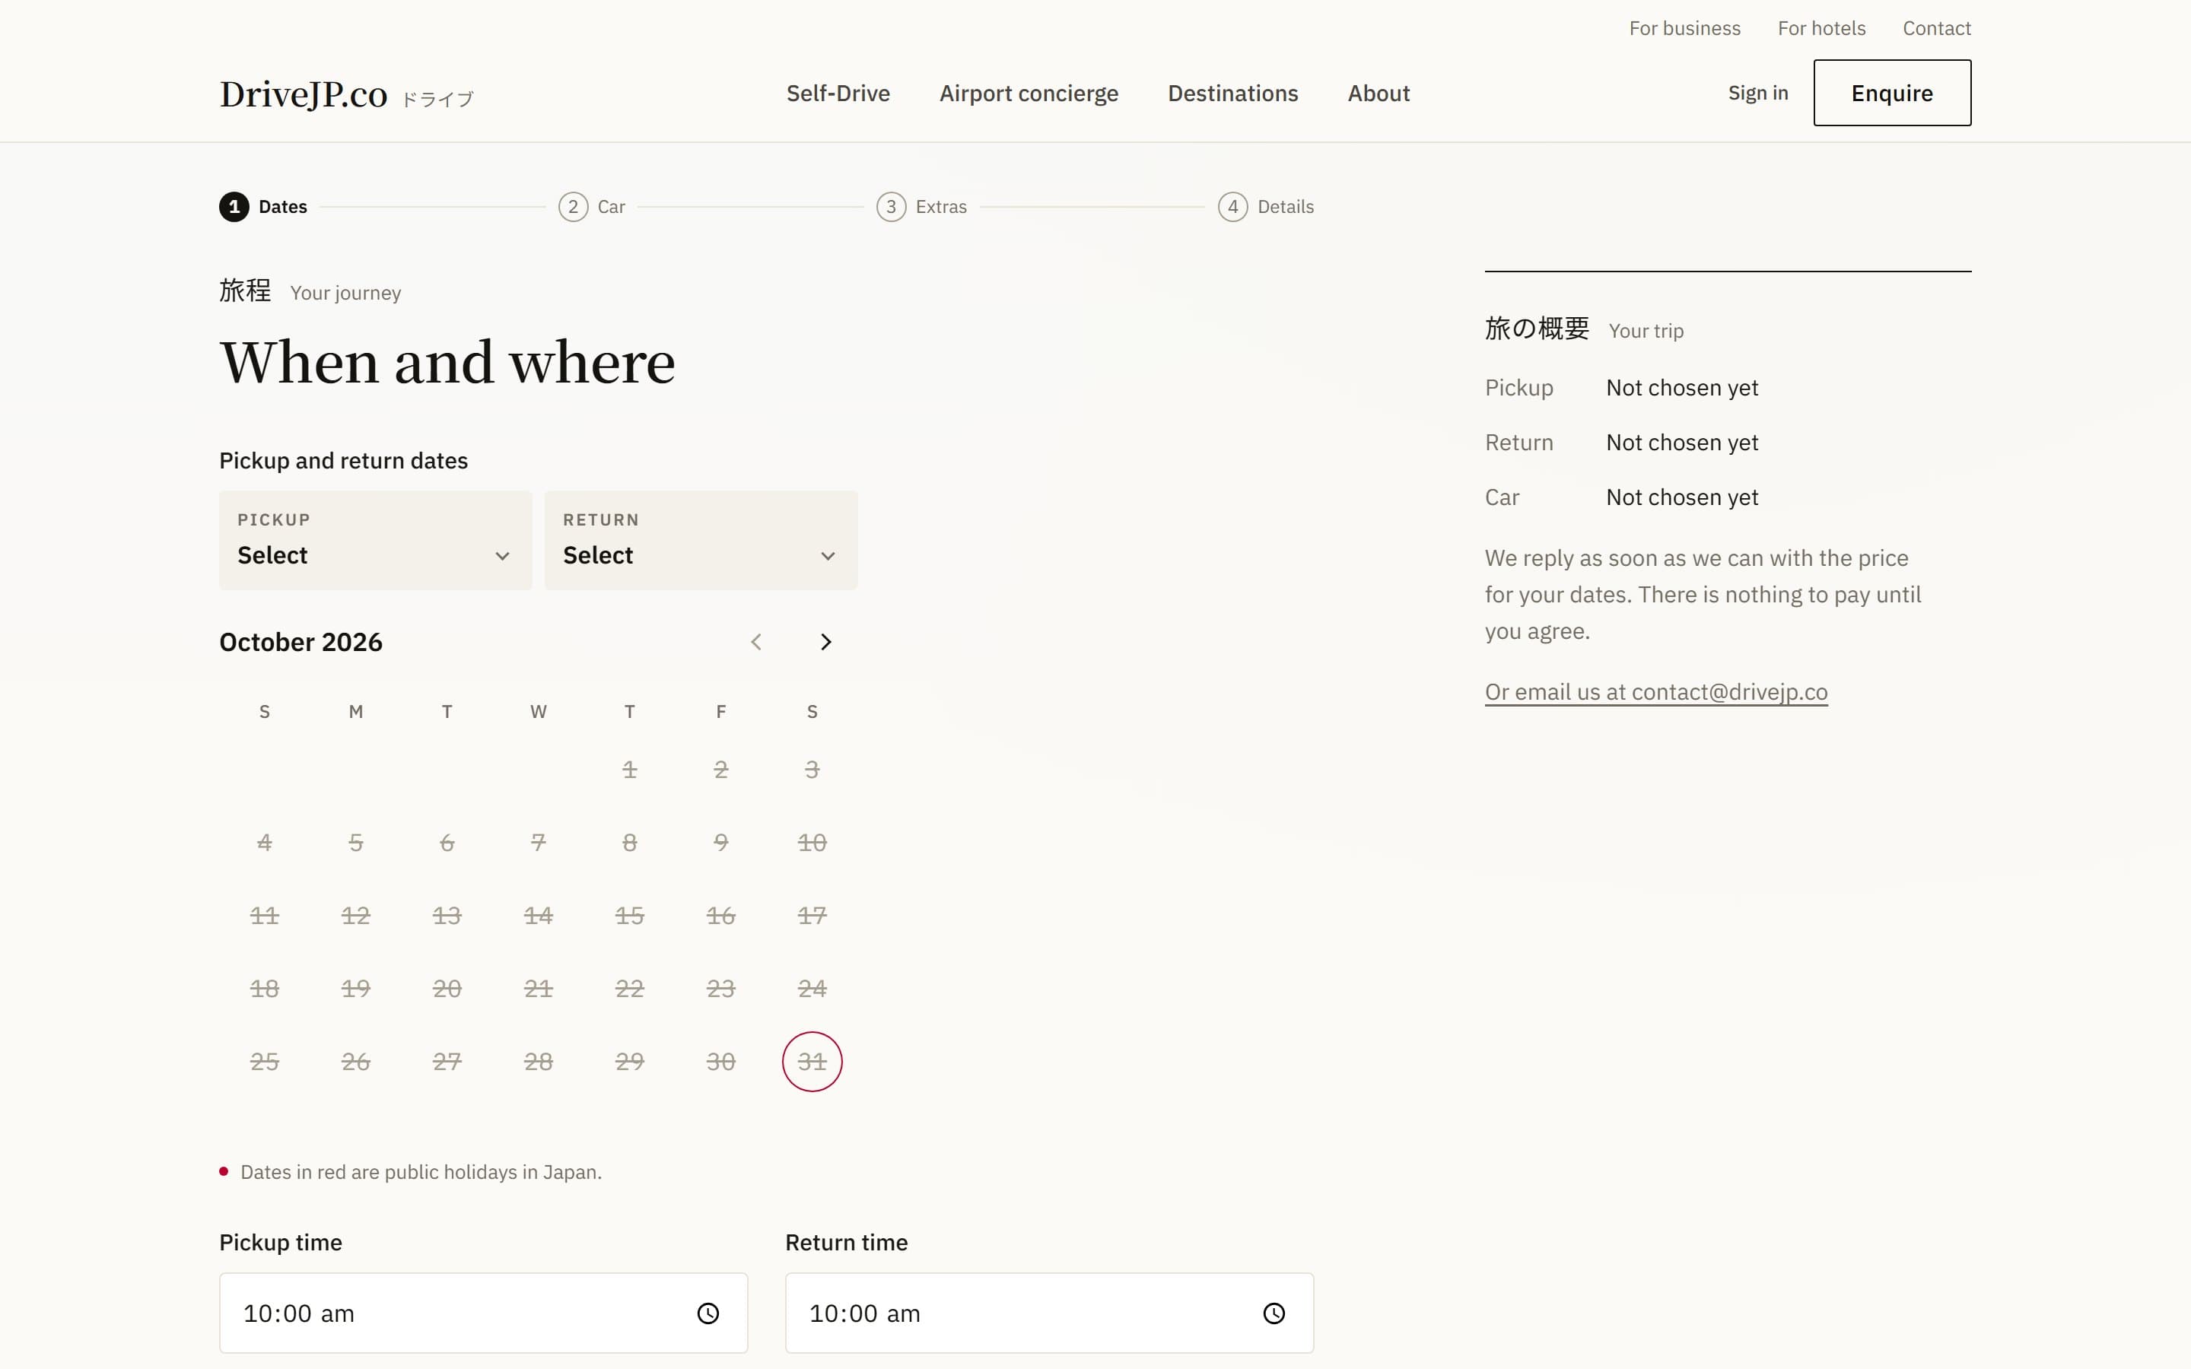The height and width of the screenshot is (1369, 2191).
Task: Choose the 24th in the calendar
Action: pos(812,989)
